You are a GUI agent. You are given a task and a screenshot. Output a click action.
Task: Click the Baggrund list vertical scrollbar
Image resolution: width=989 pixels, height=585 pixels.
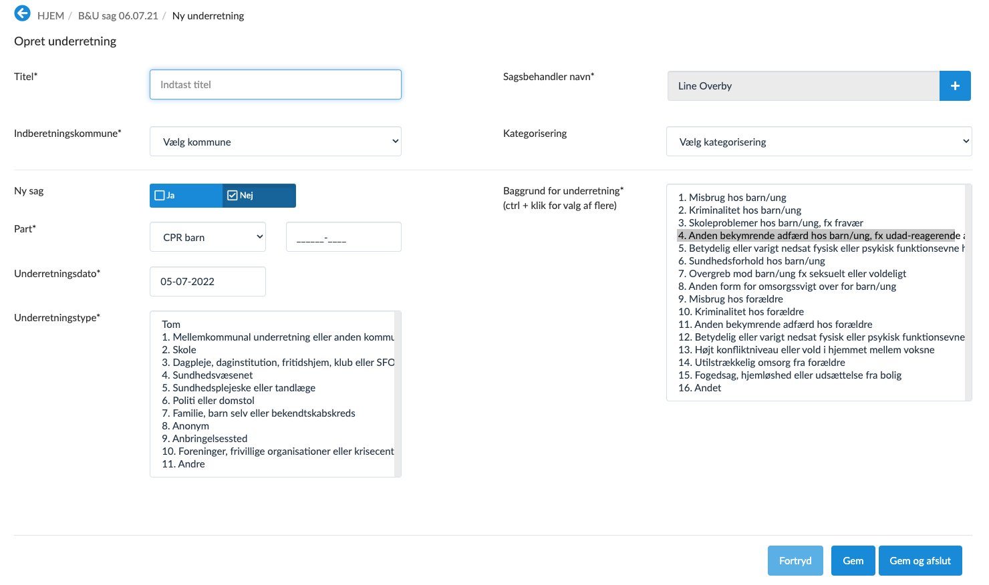(x=968, y=292)
